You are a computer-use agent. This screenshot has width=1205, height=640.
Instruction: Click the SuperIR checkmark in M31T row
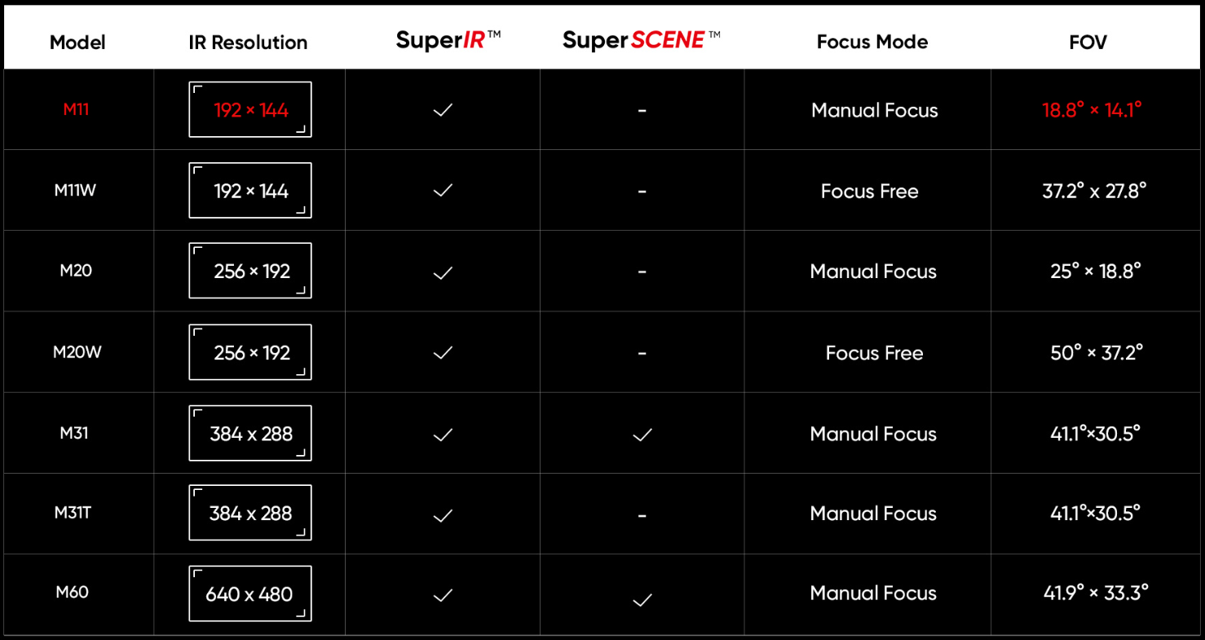click(443, 515)
